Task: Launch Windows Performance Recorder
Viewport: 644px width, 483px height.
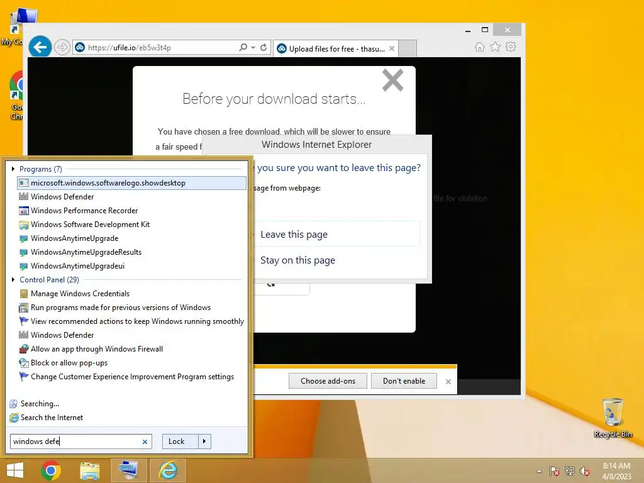Action: pyautogui.click(x=131, y=211)
